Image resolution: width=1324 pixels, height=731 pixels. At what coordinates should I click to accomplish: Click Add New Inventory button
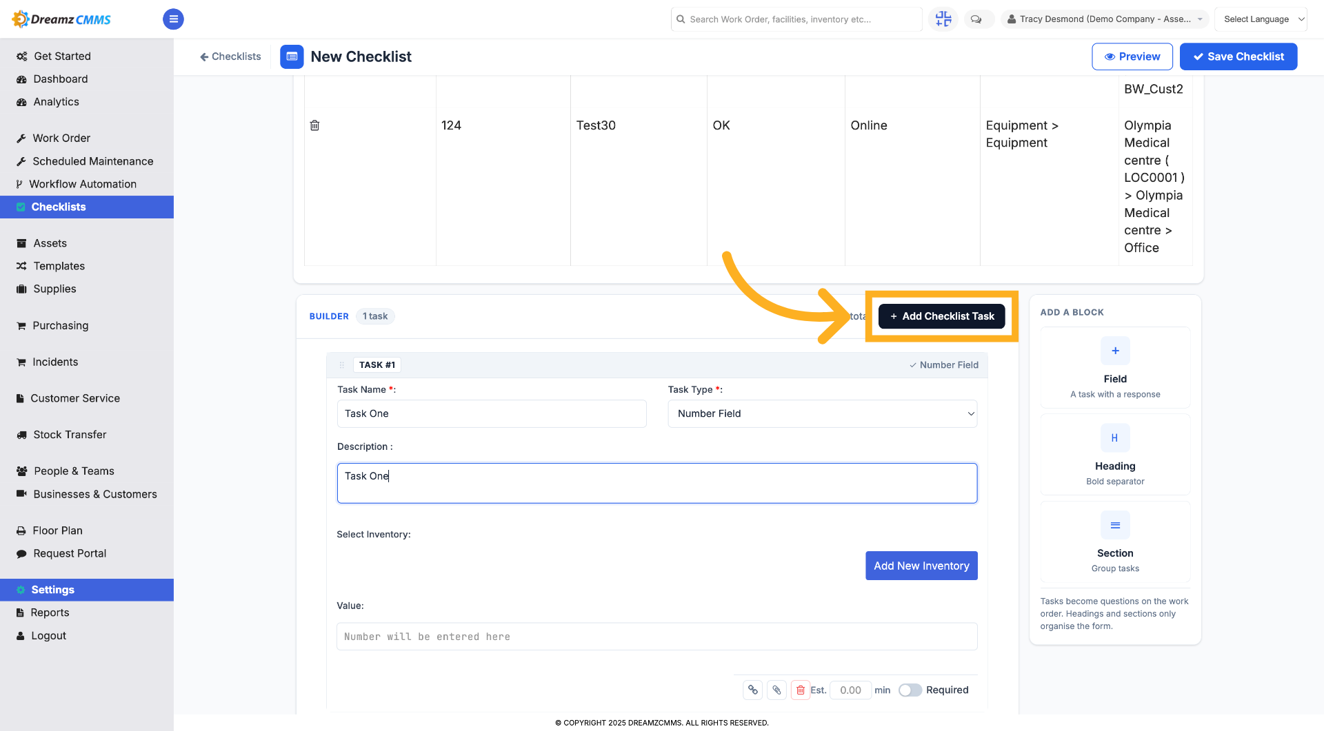[x=921, y=566]
